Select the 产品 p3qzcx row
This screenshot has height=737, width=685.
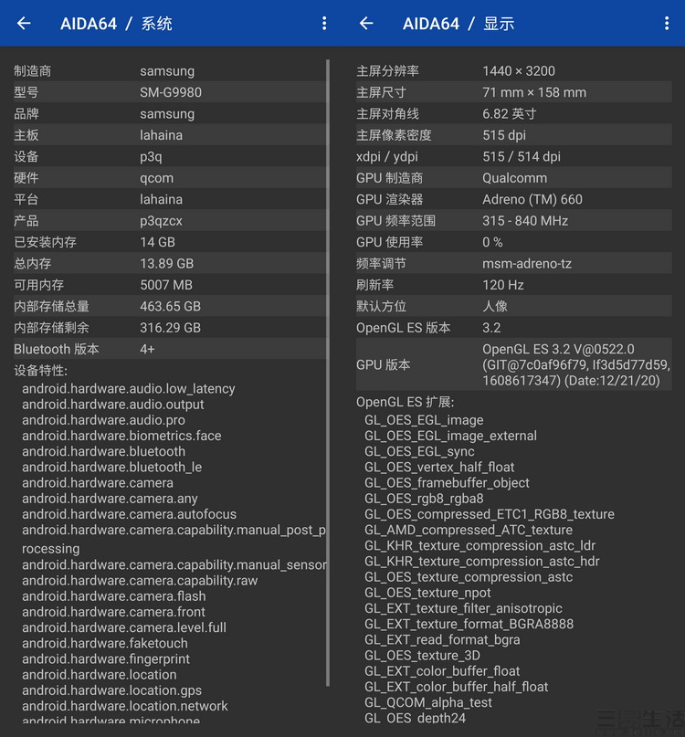click(x=169, y=220)
